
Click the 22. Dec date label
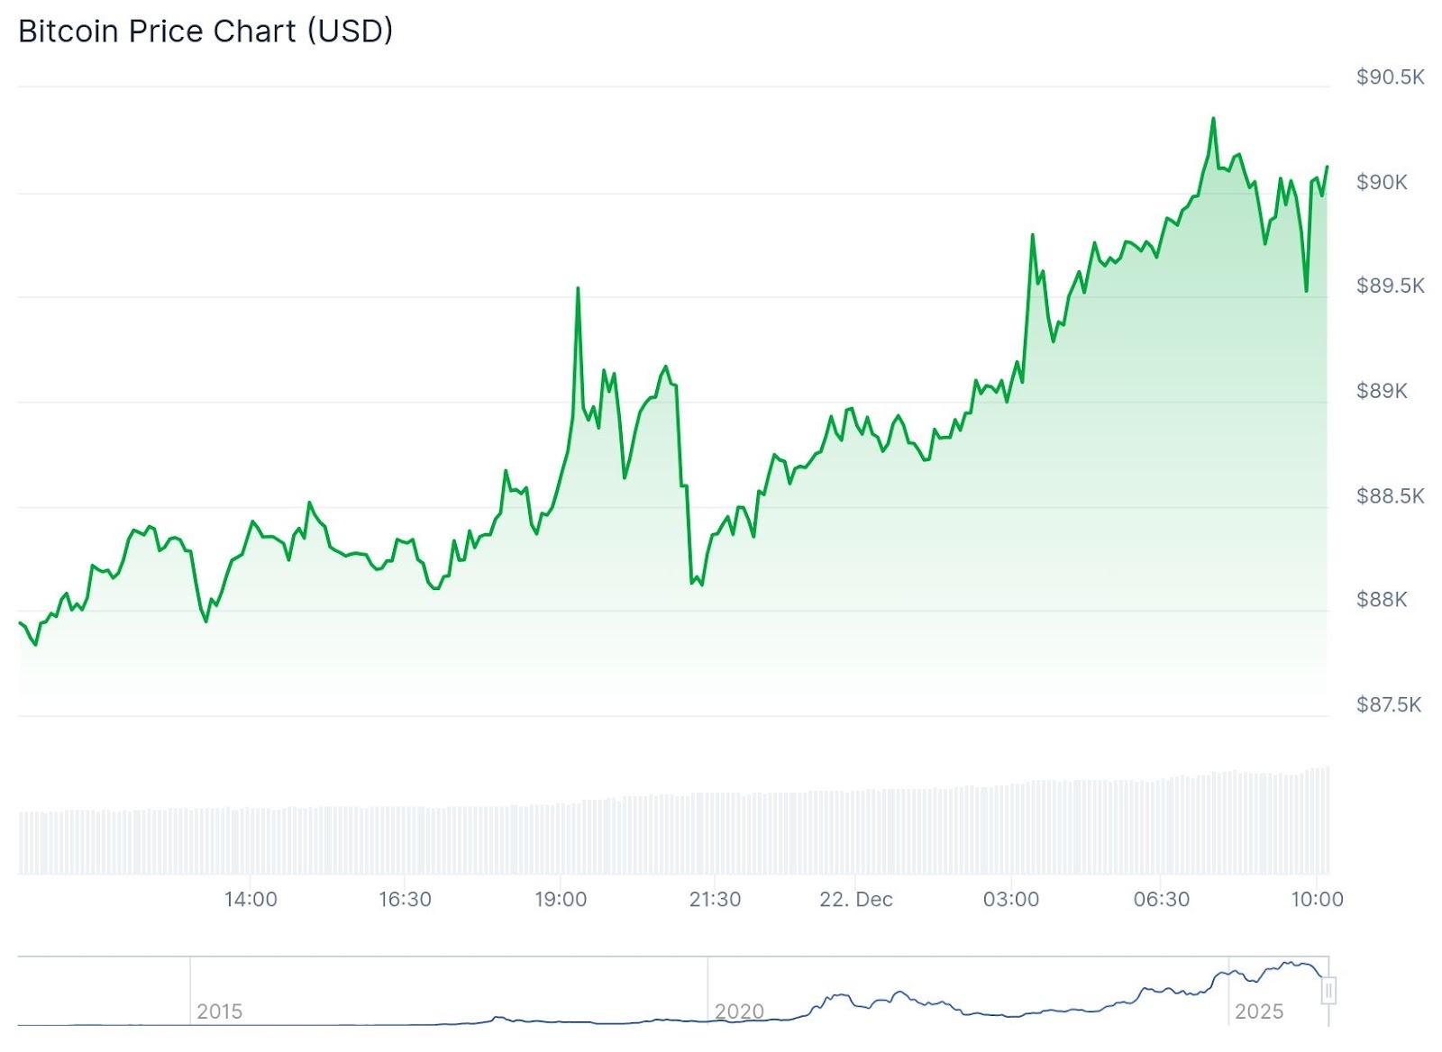[855, 899]
